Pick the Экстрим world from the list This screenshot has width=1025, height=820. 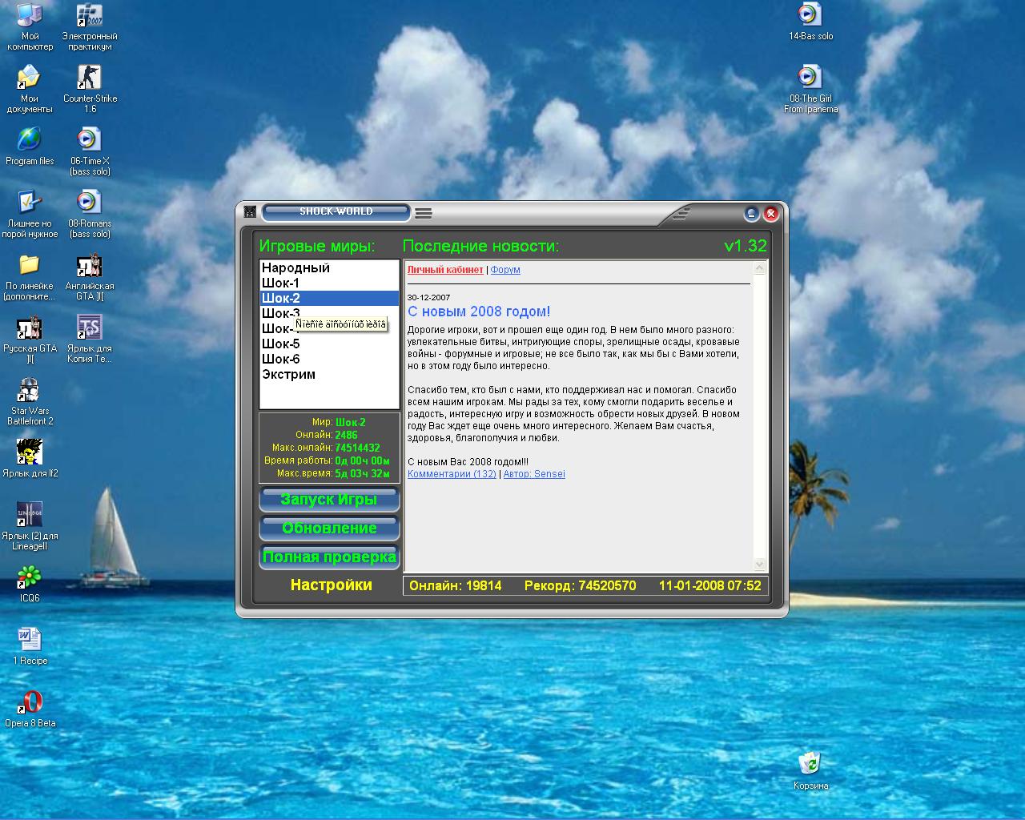click(x=289, y=375)
